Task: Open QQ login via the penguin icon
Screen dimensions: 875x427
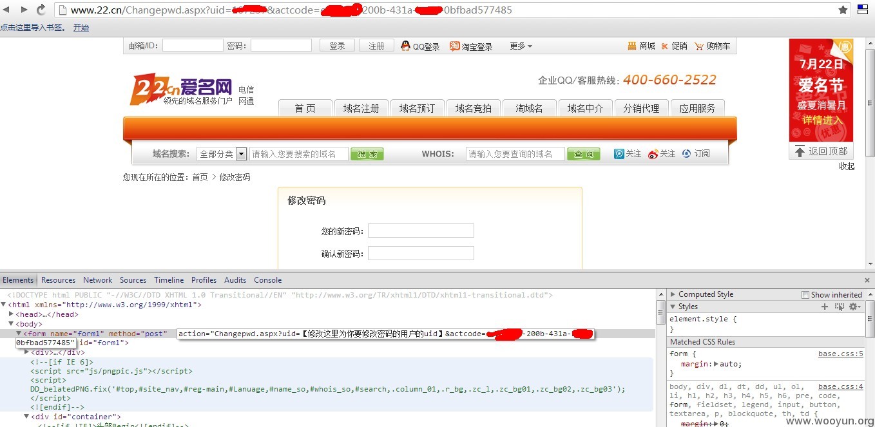Action: tap(405, 46)
